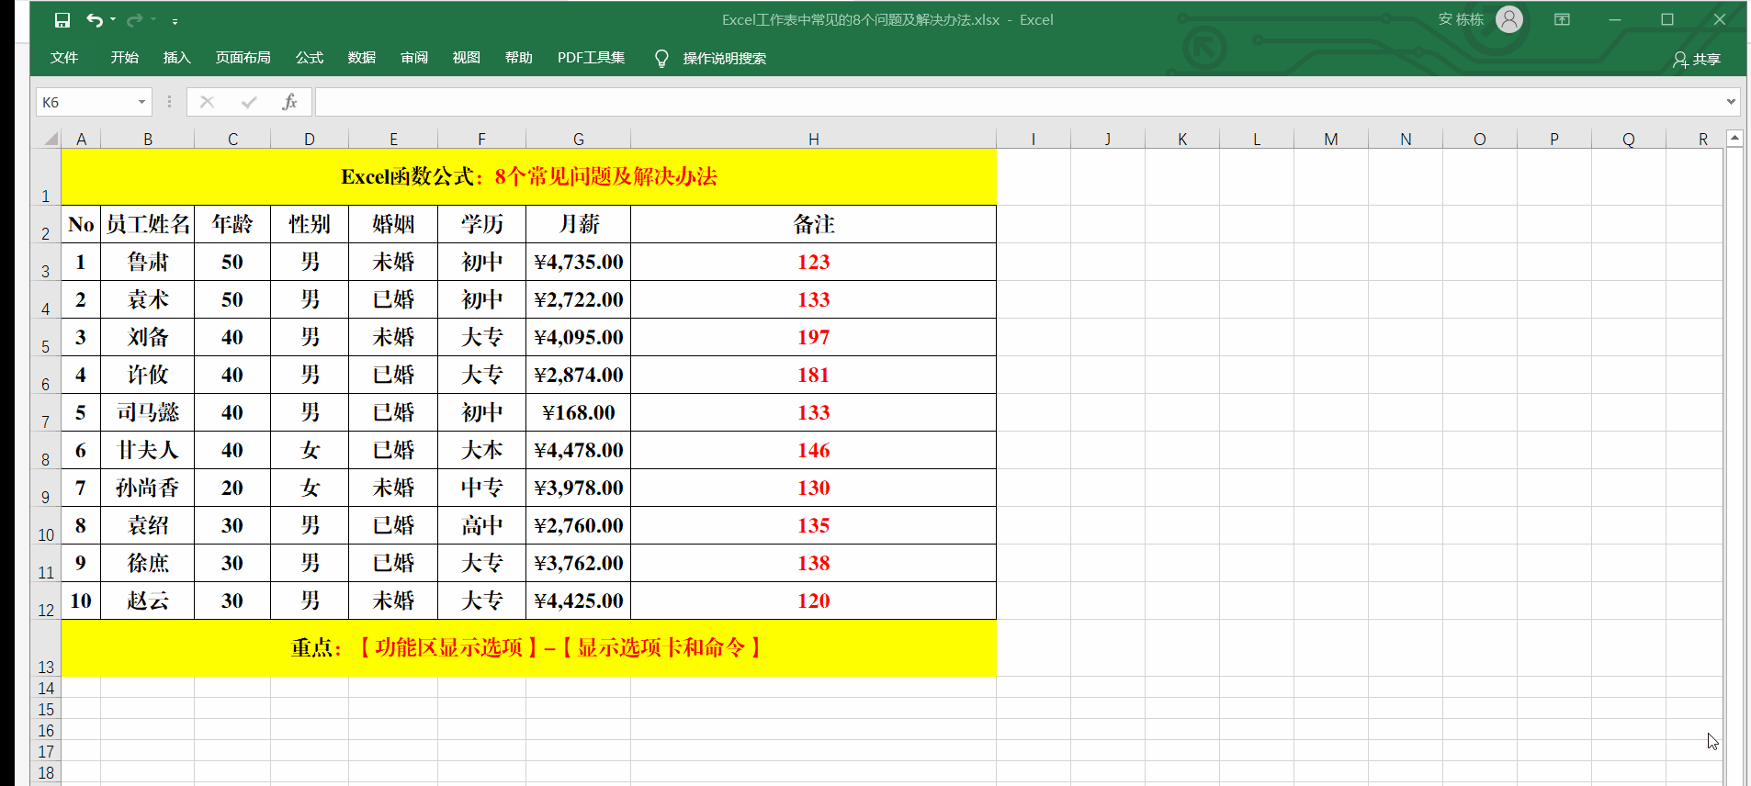The width and height of the screenshot is (1751, 786).
Task: Select 大本 education cell
Action: click(482, 450)
